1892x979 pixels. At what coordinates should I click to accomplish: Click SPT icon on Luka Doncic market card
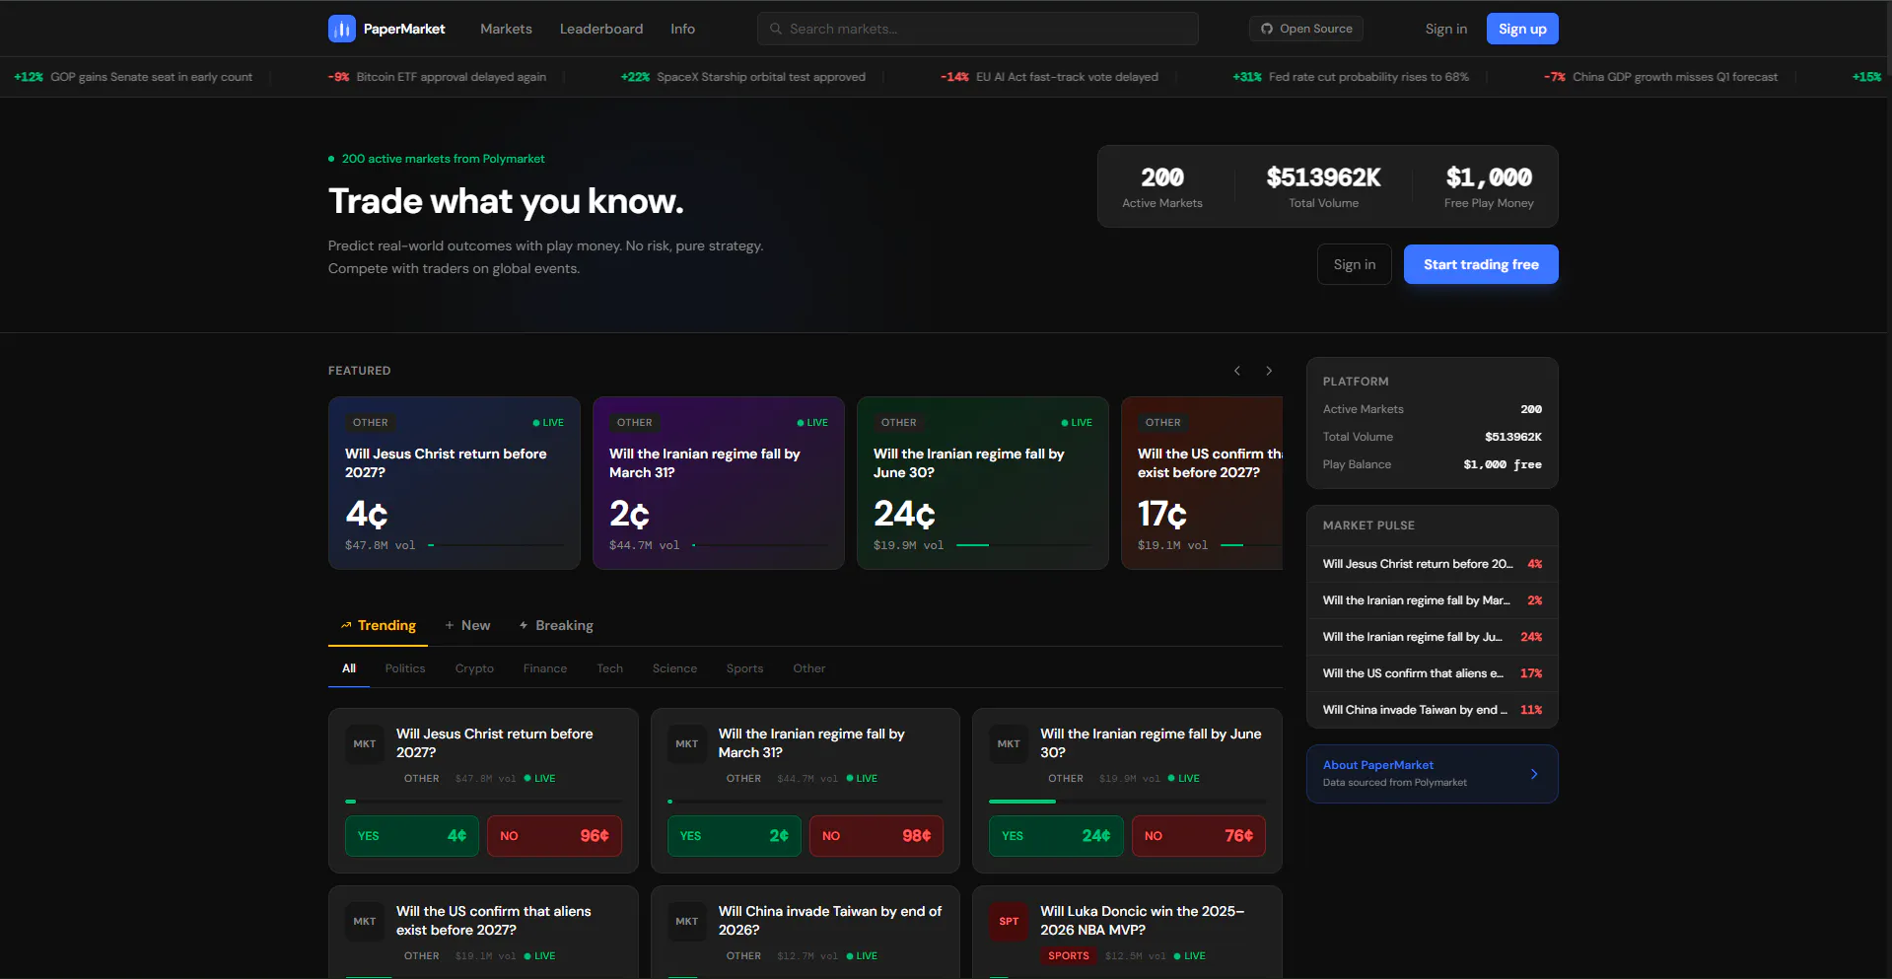click(1009, 922)
